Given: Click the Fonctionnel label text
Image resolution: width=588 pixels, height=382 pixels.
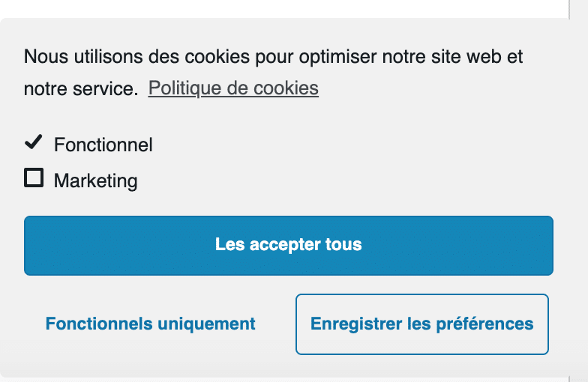Looking at the screenshot, I should click(x=103, y=145).
